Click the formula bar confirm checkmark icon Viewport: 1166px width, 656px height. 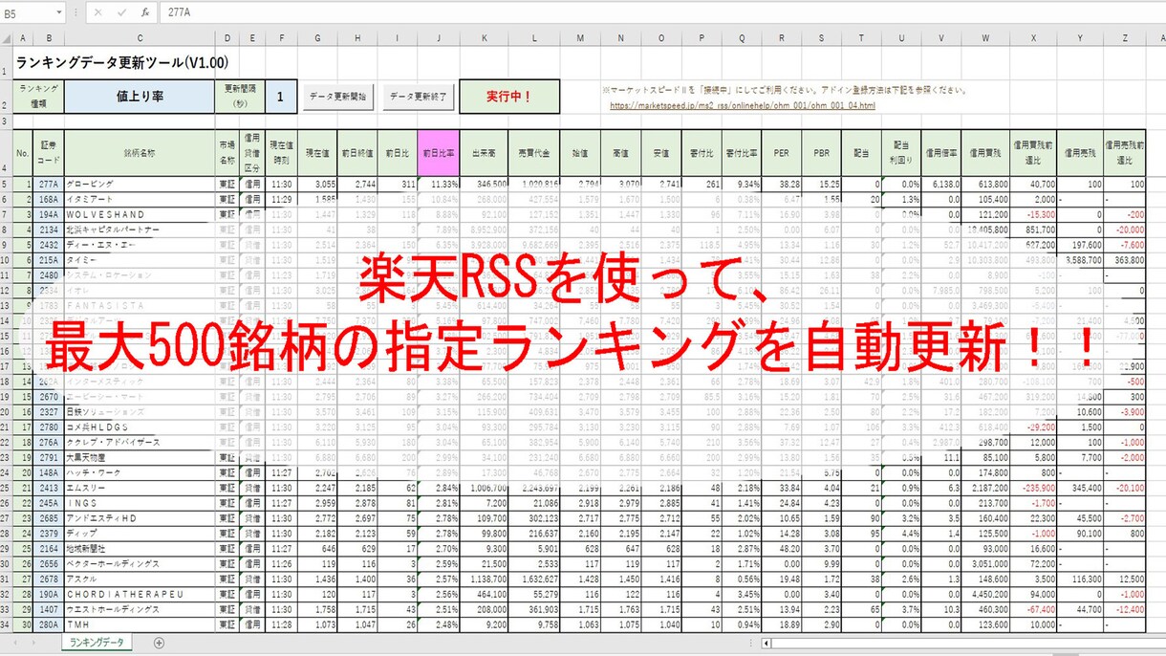[x=121, y=12]
